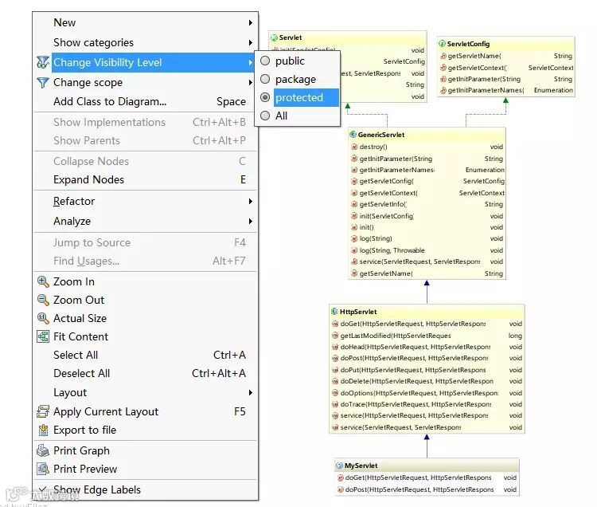Click the GenericServlet class icon

353,135
